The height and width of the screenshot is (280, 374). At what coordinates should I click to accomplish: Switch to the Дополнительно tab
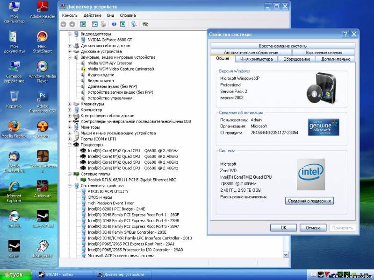click(336, 59)
